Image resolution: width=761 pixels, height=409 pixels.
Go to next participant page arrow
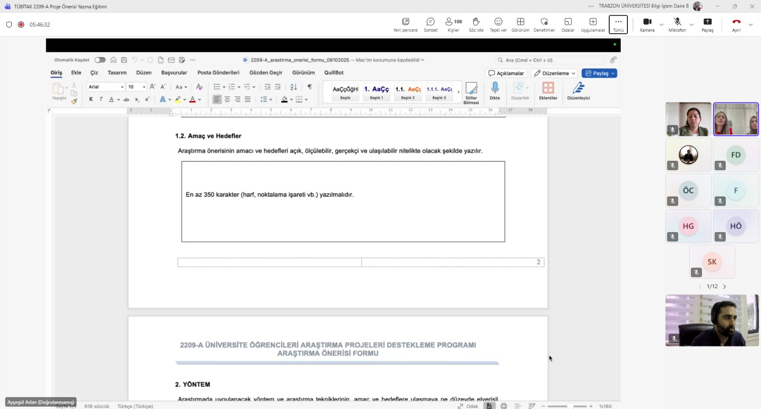coord(724,287)
